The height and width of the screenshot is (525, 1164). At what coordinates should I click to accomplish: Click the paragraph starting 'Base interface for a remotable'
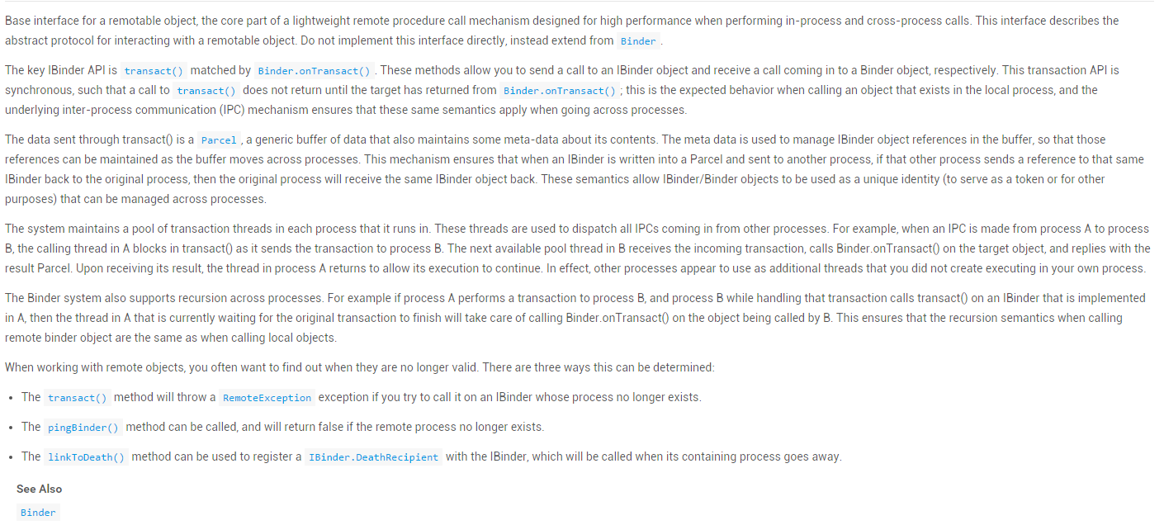point(495,21)
